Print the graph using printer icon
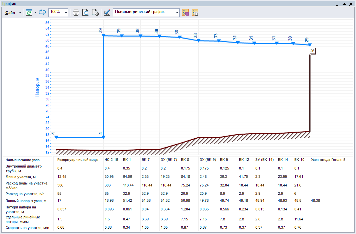 (x=76, y=13)
